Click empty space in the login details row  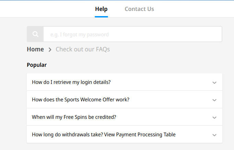161,82
